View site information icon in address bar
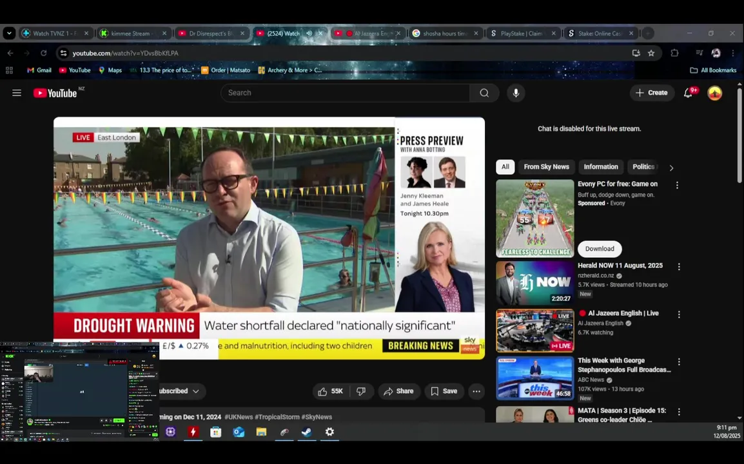744x464 pixels. pos(63,53)
